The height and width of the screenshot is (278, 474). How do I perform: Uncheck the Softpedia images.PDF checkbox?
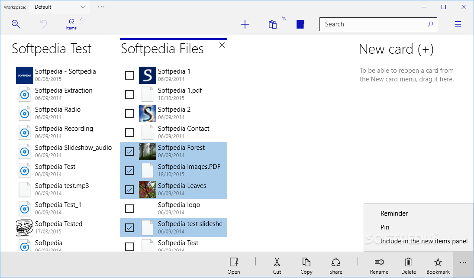(x=129, y=170)
